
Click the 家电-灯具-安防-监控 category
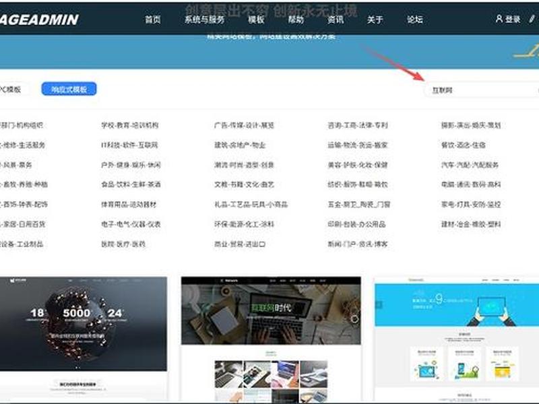coord(471,205)
